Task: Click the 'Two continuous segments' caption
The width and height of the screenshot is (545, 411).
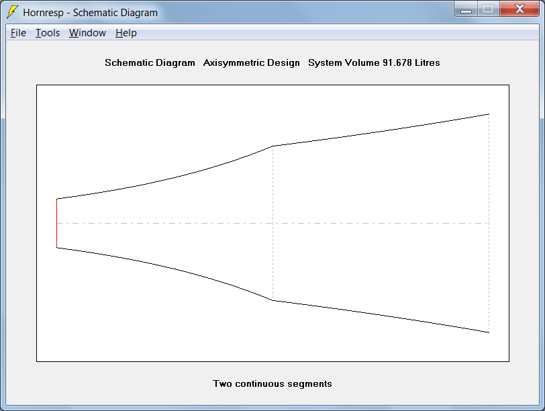Action: pyautogui.click(x=272, y=383)
